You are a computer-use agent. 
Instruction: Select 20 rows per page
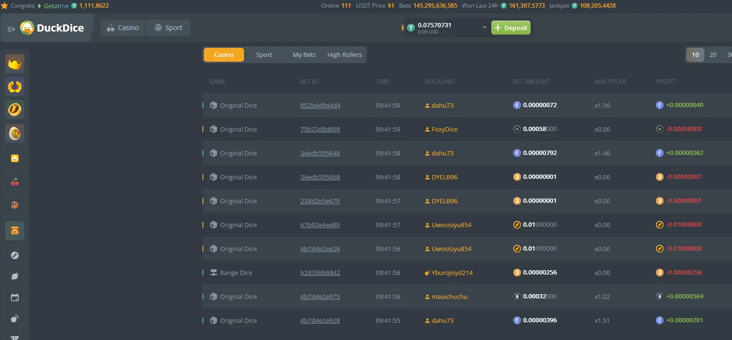(x=713, y=55)
